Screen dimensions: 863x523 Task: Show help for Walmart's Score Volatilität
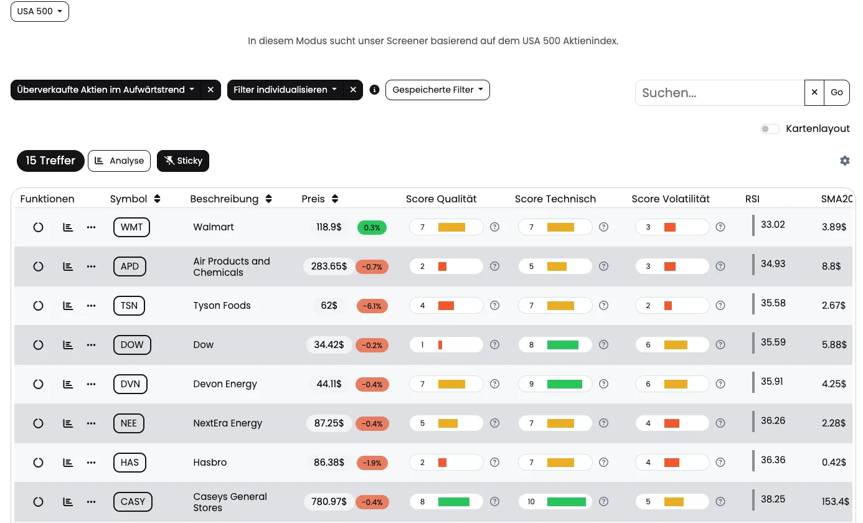pos(720,227)
